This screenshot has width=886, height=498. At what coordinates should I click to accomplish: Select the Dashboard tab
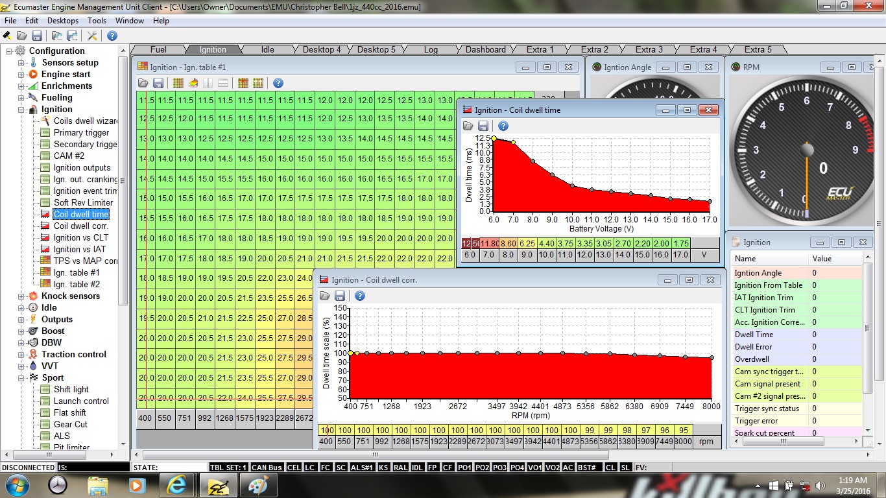click(x=485, y=49)
